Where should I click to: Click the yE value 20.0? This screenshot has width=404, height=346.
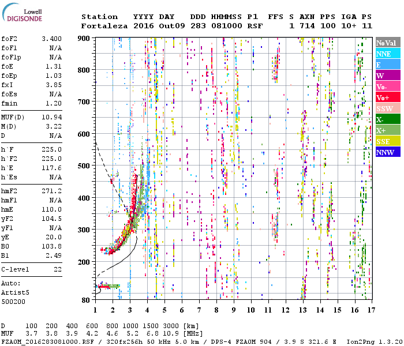click(54, 238)
